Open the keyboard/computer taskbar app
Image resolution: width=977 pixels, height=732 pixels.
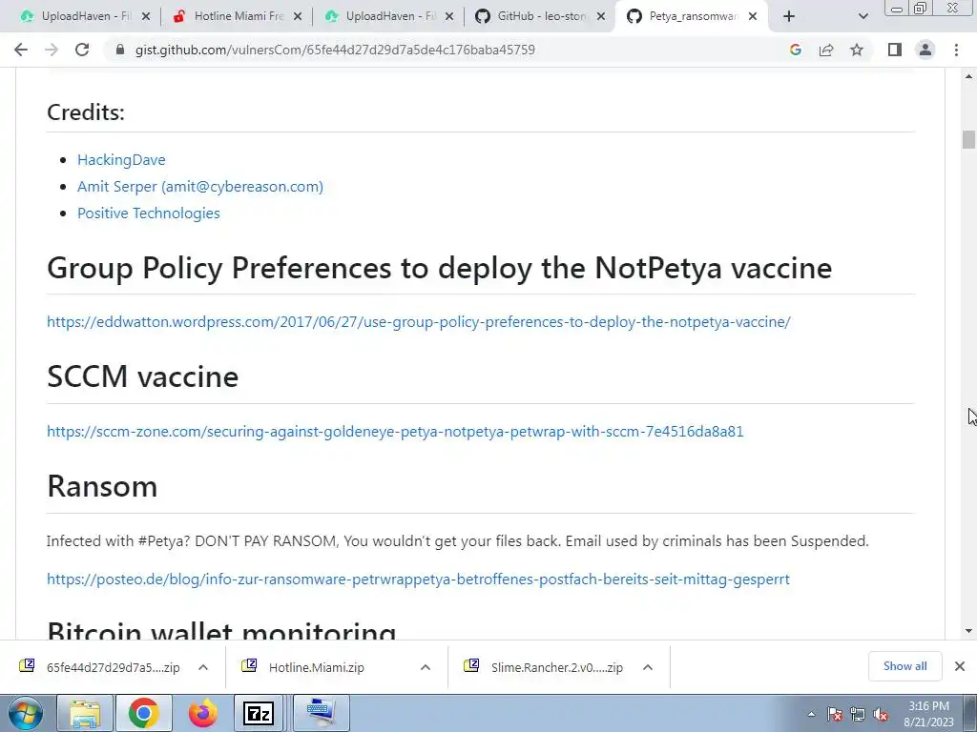(322, 713)
